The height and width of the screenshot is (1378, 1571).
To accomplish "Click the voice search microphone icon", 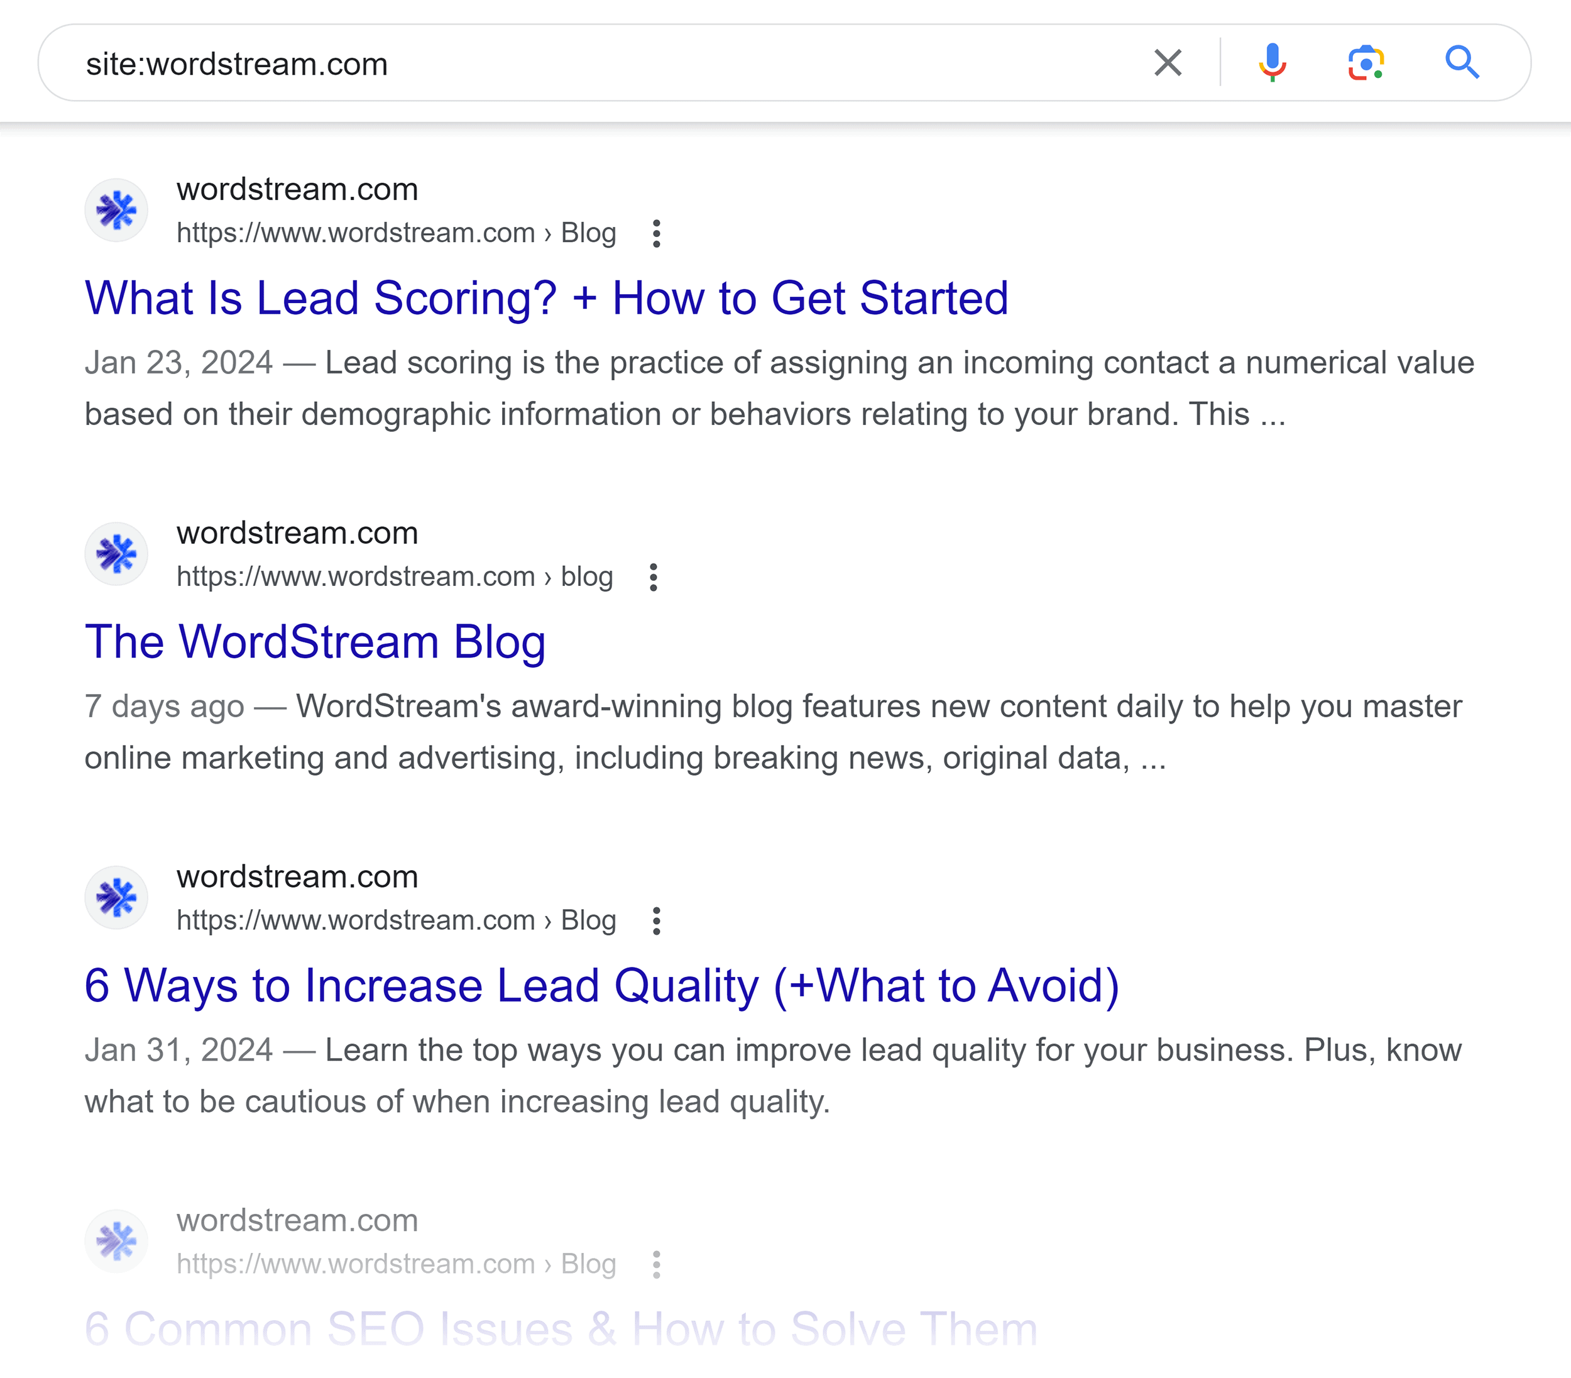I will pos(1271,62).
